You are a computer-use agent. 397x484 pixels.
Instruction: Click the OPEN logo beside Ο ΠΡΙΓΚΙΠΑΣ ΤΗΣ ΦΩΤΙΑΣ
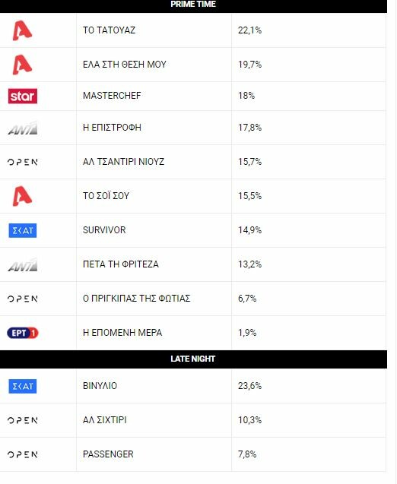click(x=23, y=299)
